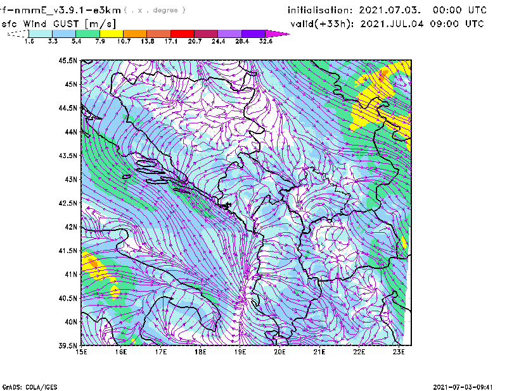507x391 pixels.
Task: Click the '00:00 UTC' initialisation time
Action: click(x=460, y=10)
